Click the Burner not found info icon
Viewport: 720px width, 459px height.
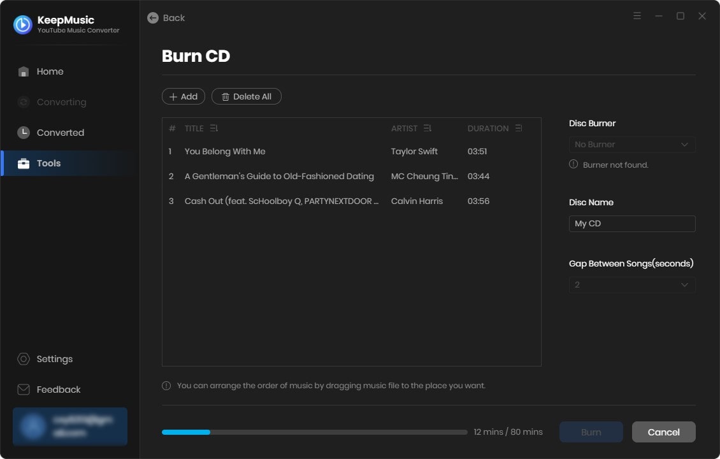pos(573,164)
